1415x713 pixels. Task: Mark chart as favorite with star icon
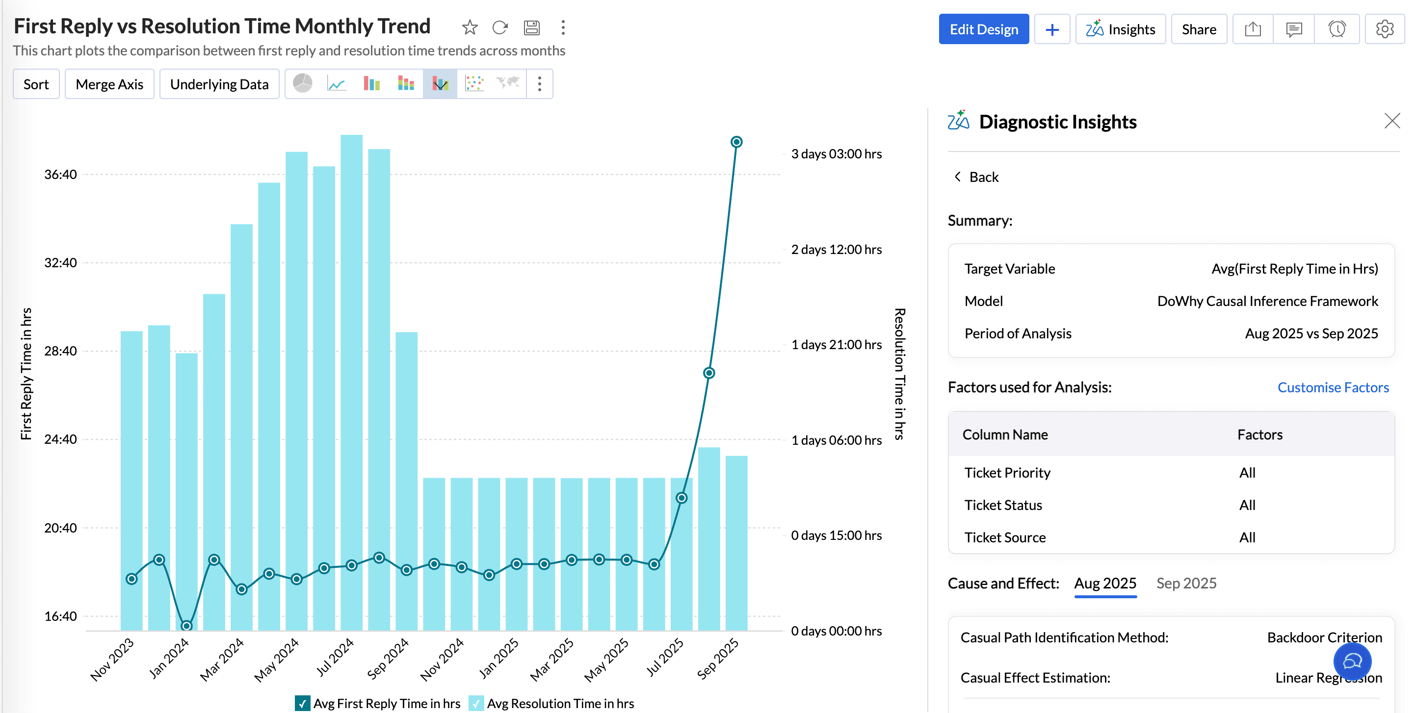[469, 27]
